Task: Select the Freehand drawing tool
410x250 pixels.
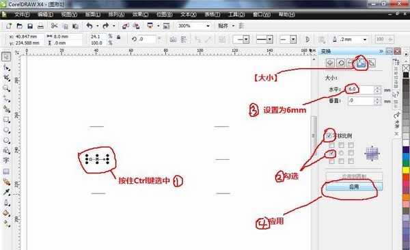Action: point(6,98)
